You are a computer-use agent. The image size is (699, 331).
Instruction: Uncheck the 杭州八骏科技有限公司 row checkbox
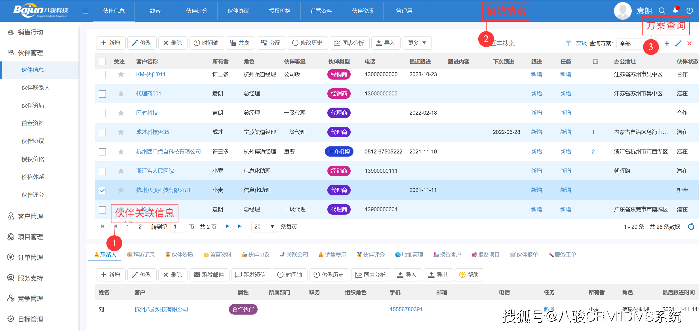tap(102, 190)
